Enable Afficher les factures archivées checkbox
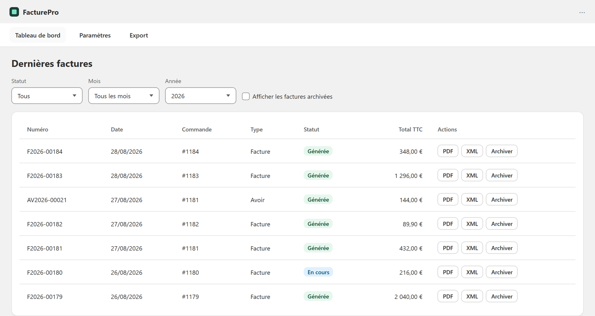Screen dimensions: 595x316 tap(246, 96)
